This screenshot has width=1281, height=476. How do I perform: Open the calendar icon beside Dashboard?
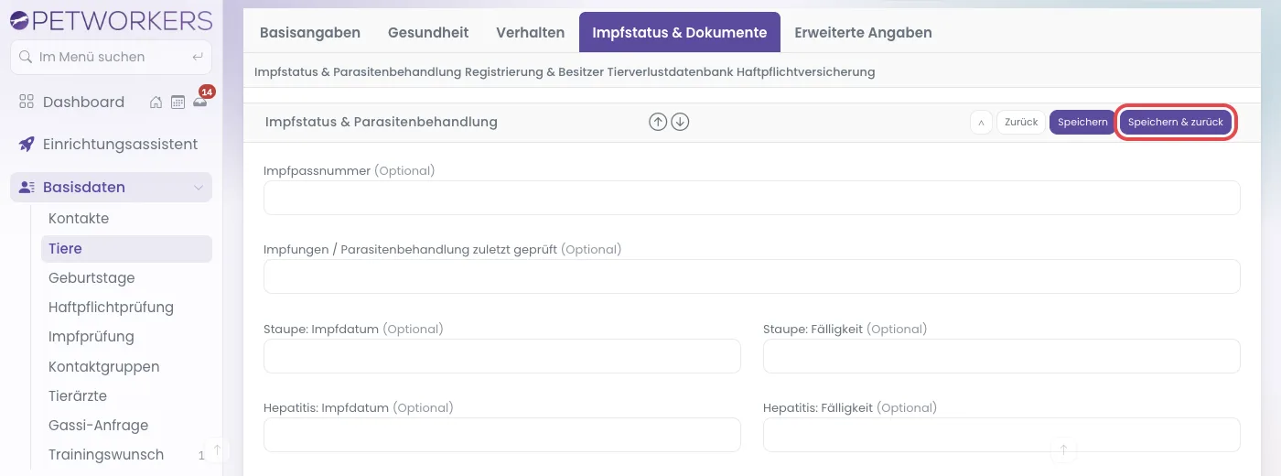(x=178, y=103)
